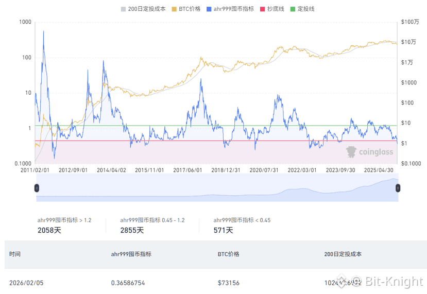The width and height of the screenshot is (427, 294).
Task: Grab the left range slider handle
Action: 37,188
